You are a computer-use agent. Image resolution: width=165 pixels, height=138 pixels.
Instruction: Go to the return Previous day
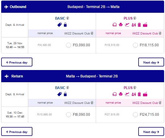pos(17,131)
